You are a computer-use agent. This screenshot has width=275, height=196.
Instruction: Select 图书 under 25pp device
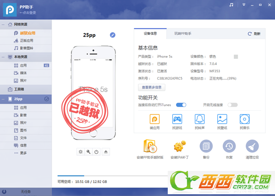click(x=26, y=131)
